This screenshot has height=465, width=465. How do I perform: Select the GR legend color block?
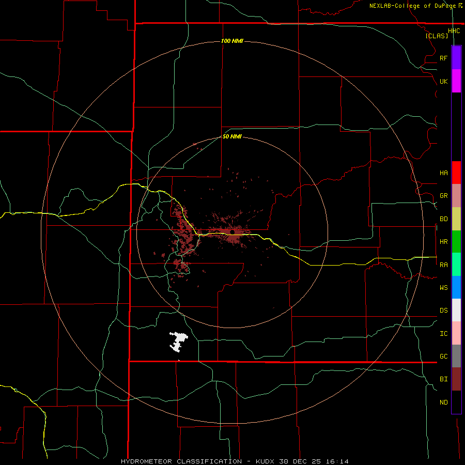(456, 195)
